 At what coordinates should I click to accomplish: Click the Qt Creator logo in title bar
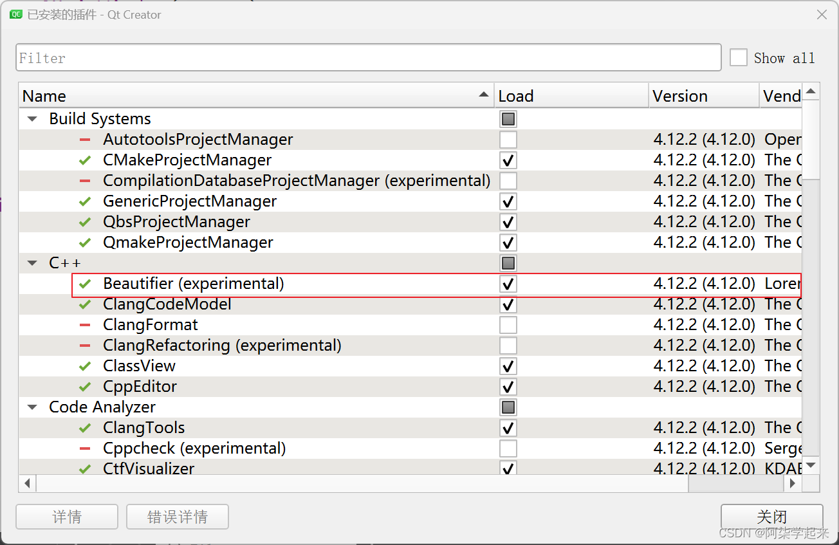coord(16,14)
